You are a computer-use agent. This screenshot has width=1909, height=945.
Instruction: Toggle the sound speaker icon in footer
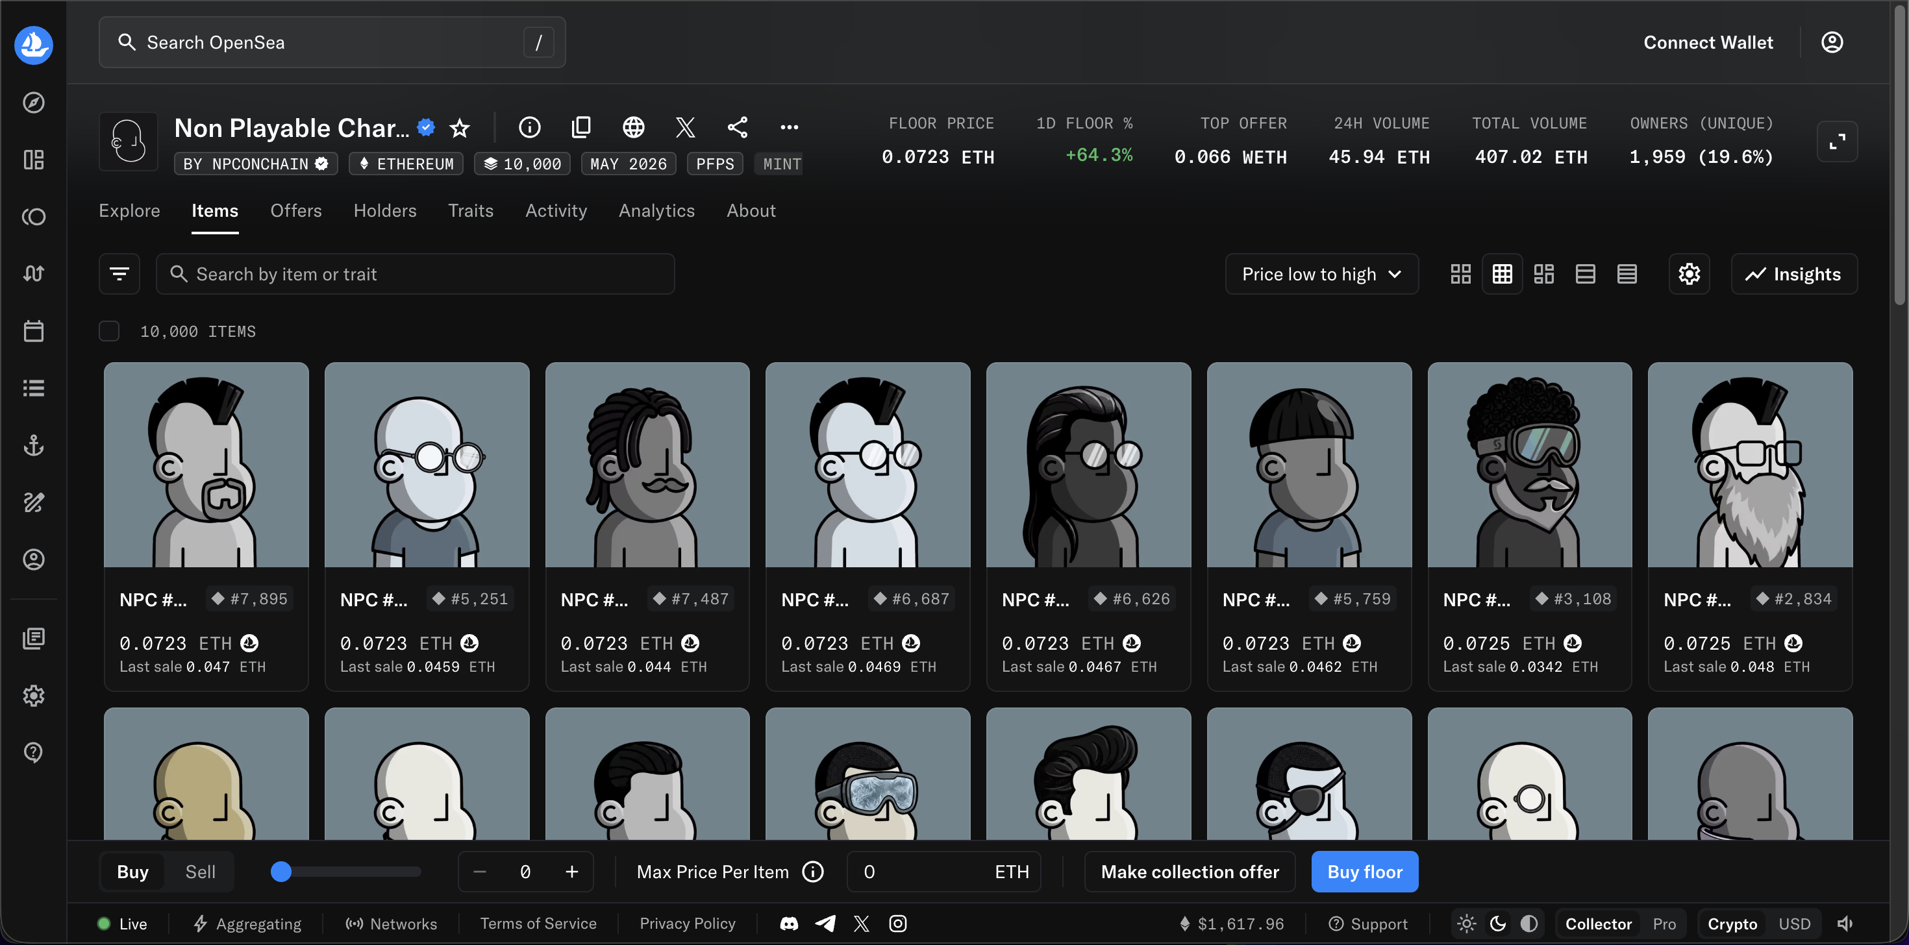[x=1845, y=924]
